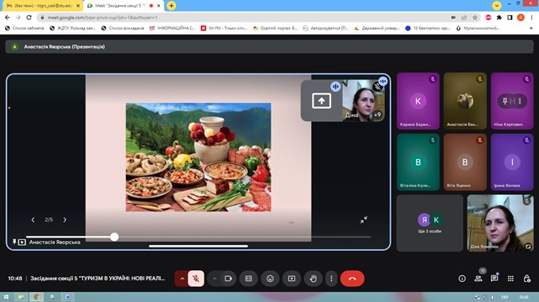
Task: Select Віта Яценко participant tile
Action: 465,162
